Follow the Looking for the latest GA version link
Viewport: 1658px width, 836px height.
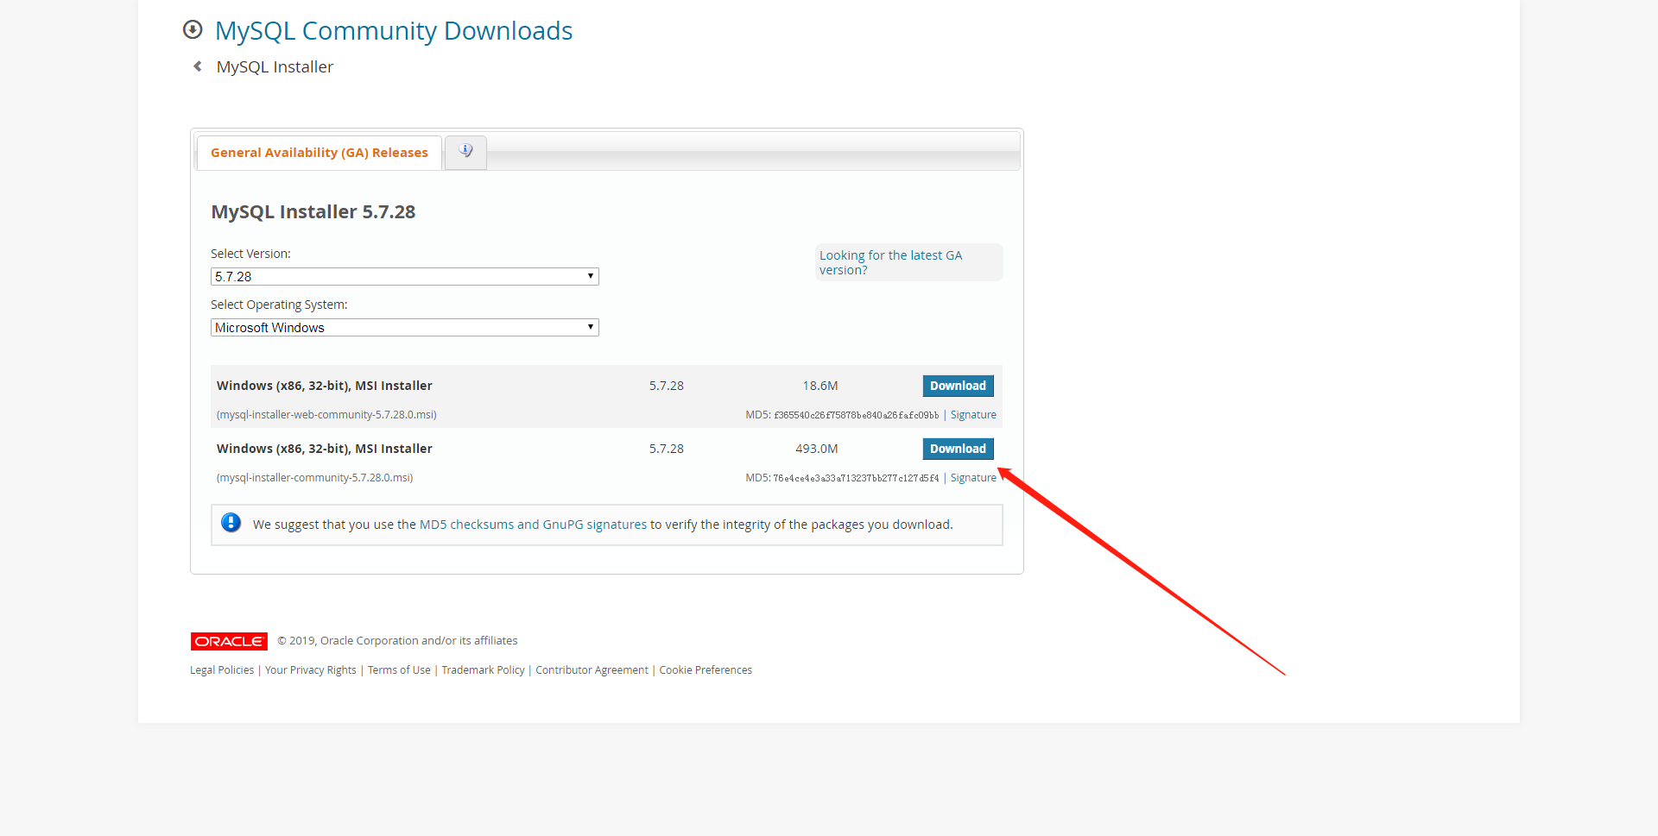click(x=890, y=262)
